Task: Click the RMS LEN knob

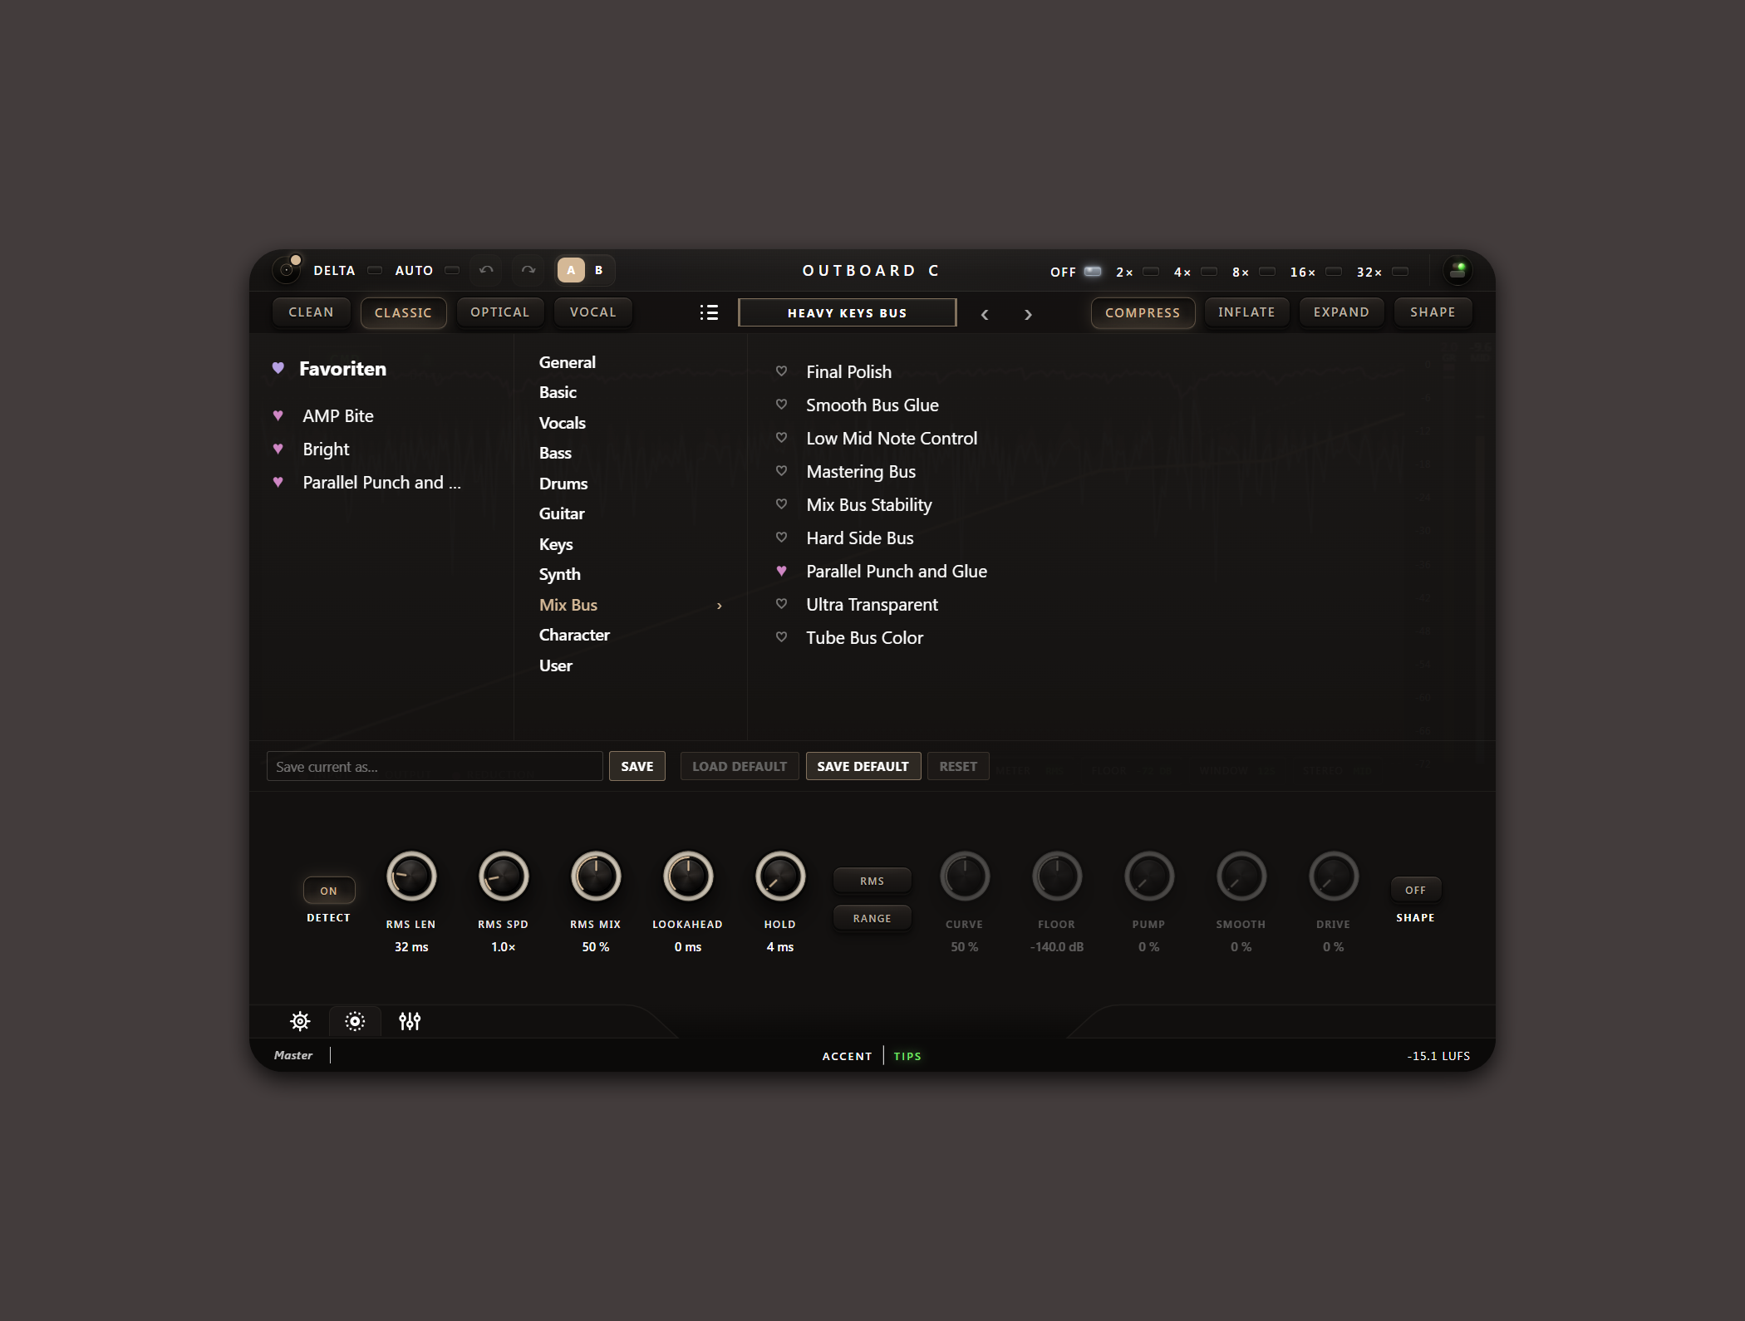Action: point(411,877)
